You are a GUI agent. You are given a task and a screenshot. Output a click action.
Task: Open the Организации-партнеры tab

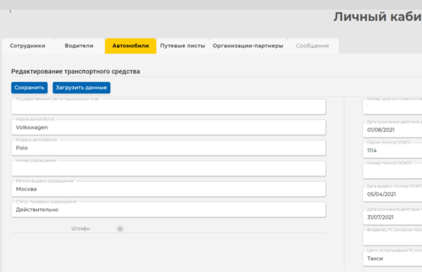248,46
